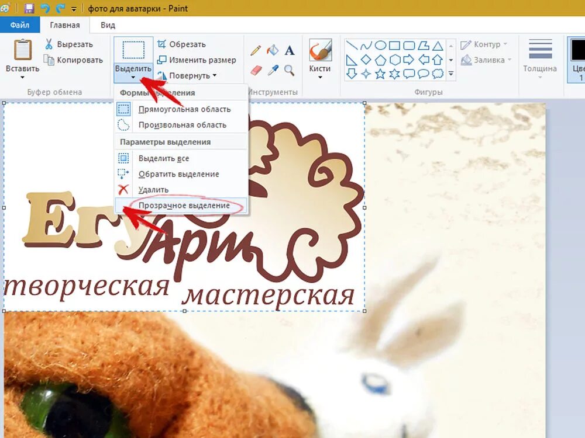Select the Triangle shape
This screenshot has height=438, width=585.
[x=438, y=46]
